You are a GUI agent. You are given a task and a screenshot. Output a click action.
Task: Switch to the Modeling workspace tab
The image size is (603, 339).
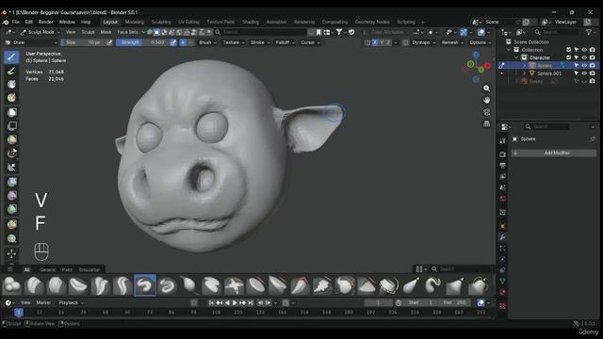point(135,22)
